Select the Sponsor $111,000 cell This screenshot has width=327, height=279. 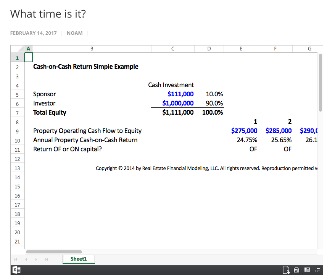pyautogui.click(x=172, y=94)
